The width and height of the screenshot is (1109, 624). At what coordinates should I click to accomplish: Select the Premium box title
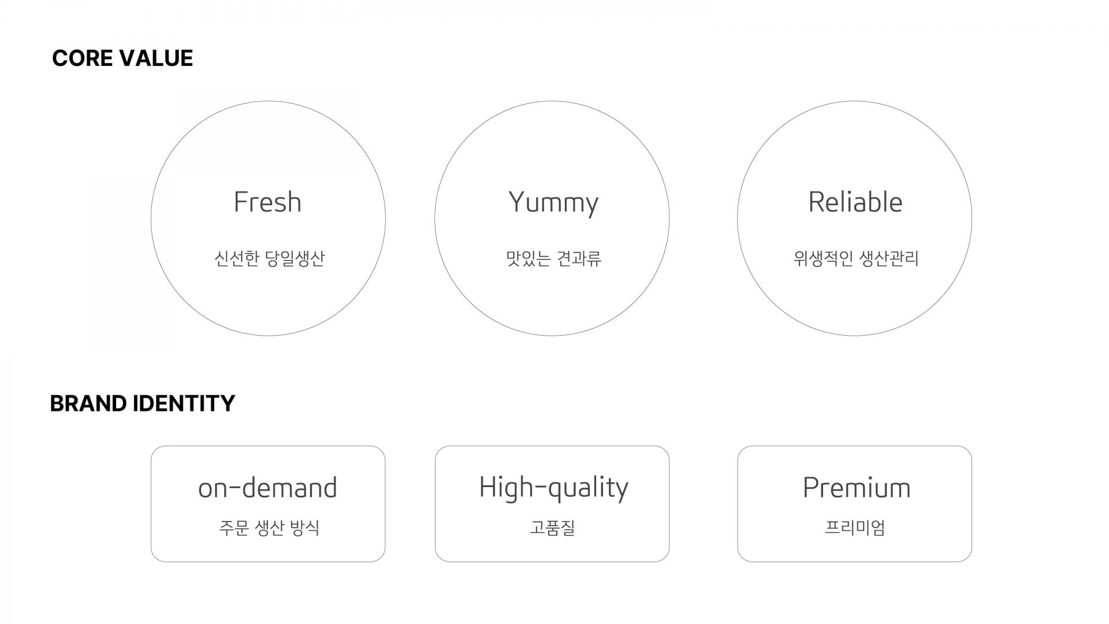857,488
